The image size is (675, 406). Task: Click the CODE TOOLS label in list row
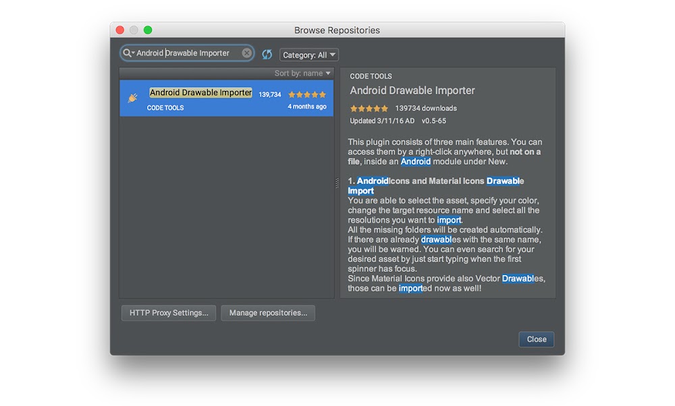tap(165, 108)
